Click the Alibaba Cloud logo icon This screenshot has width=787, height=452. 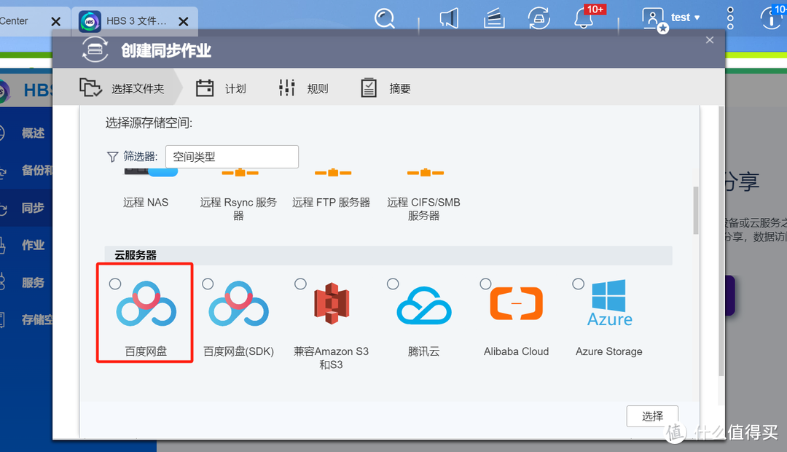516,305
